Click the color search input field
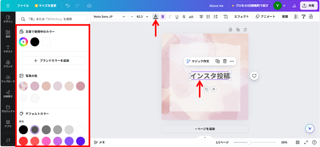The height and width of the screenshot is (147, 320). [52, 19]
